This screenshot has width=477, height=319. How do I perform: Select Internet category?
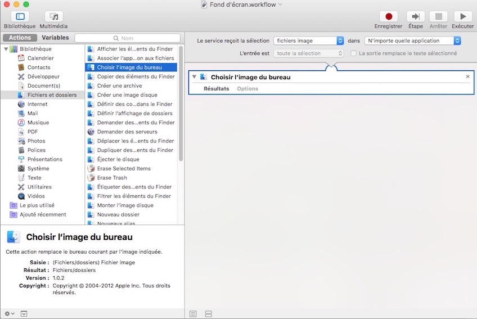(38, 104)
